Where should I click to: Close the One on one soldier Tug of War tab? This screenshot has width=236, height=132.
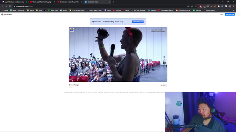(x=82, y=2)
